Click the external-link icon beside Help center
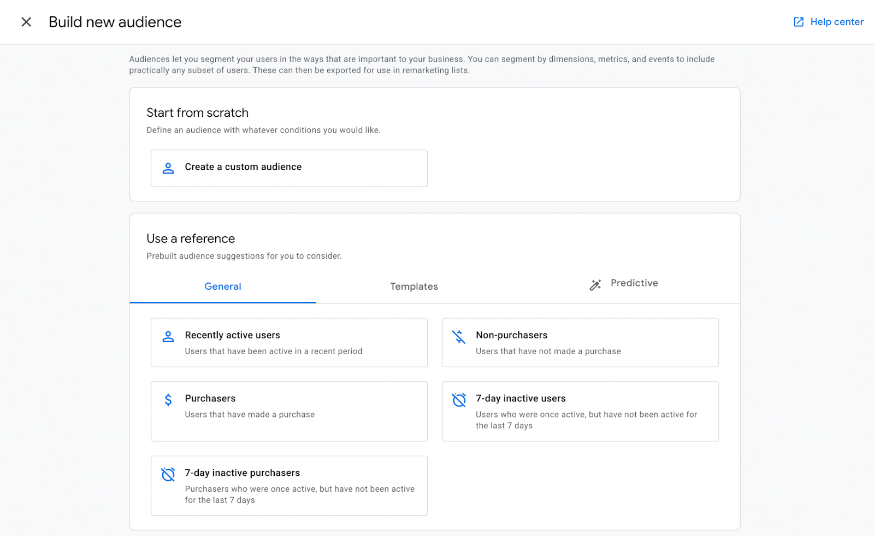Image resolution: width=874 pixels, height=537 pixels. pyautogui.click(x=798, y=22)
